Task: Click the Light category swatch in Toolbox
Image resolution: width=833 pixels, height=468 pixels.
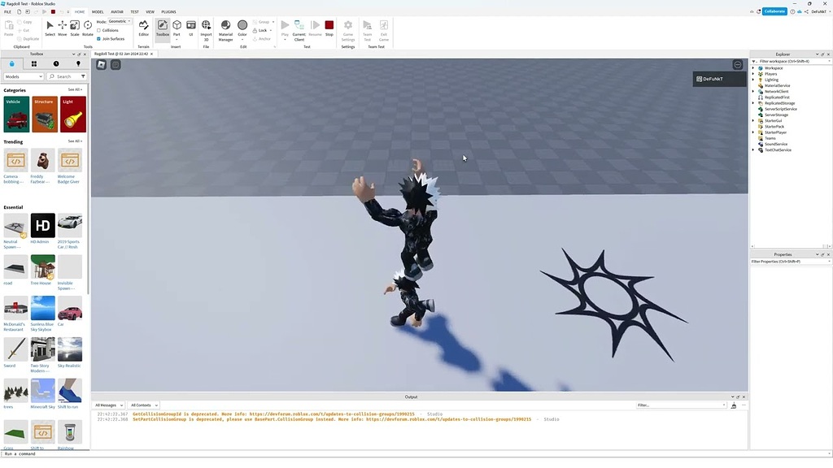Action: tap(72, 113)
